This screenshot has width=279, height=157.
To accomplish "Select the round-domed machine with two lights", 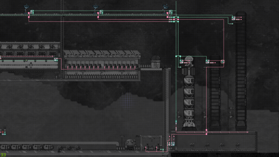I will click(130, 144).
